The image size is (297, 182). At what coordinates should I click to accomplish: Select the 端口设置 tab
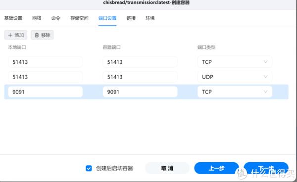tap(107, 18)
